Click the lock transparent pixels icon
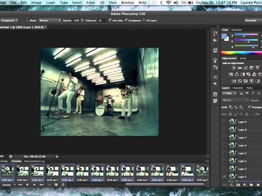This screenshot has width=262, height=196. [230, 114]
